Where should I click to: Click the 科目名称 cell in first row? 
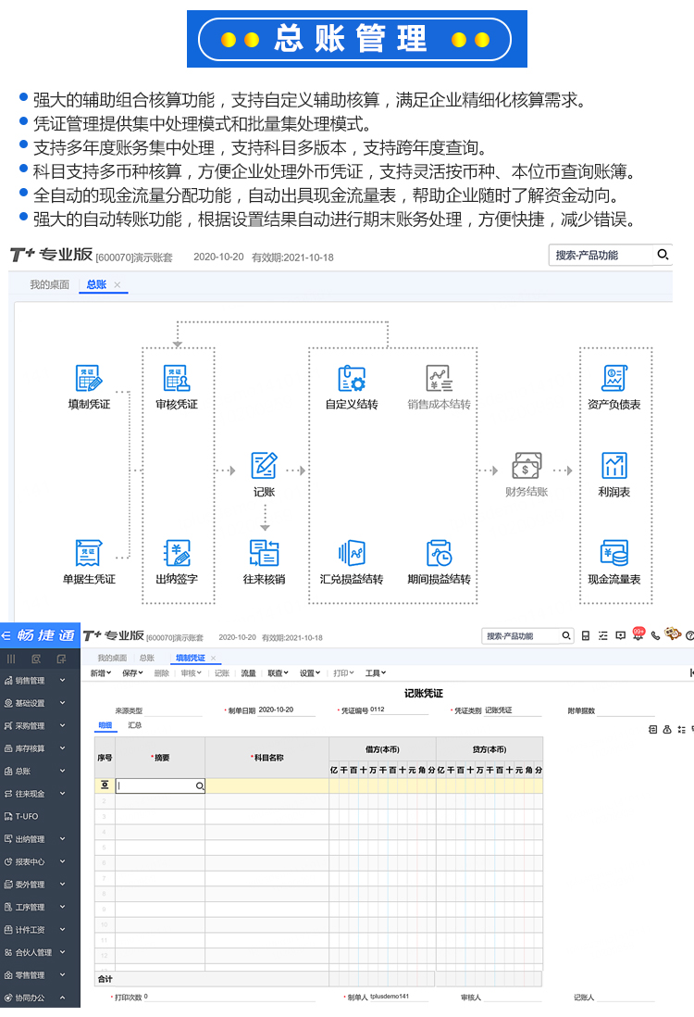pyautogui.click(x=267, y=786)
